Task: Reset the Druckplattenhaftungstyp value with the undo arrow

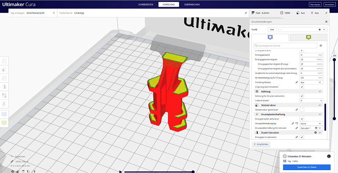Action: pos(297,124)
